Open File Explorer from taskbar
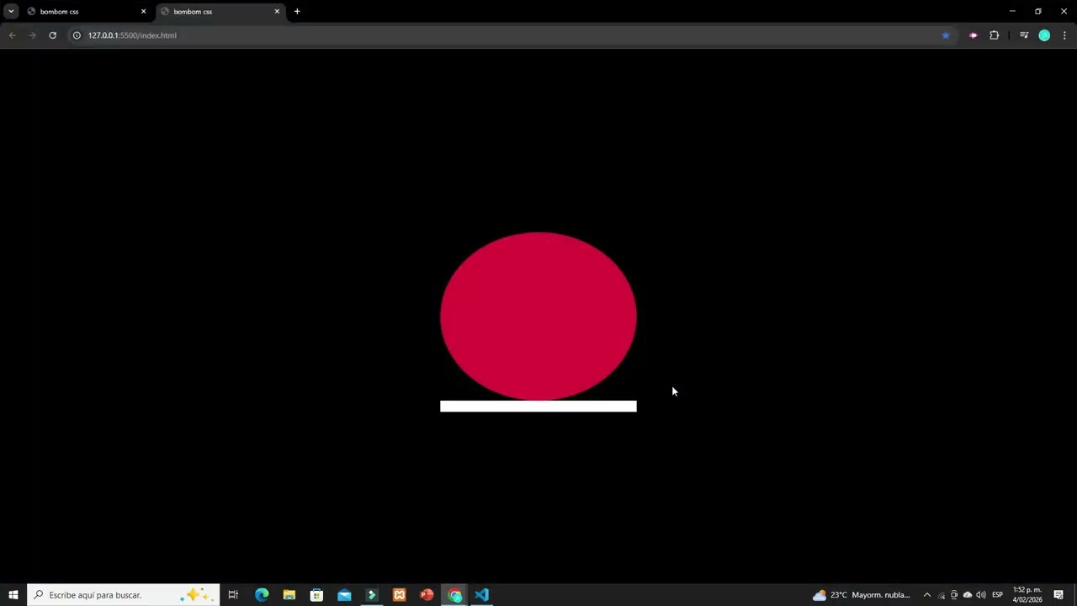Screen dimensions: 1077x606 pos(289,595)
